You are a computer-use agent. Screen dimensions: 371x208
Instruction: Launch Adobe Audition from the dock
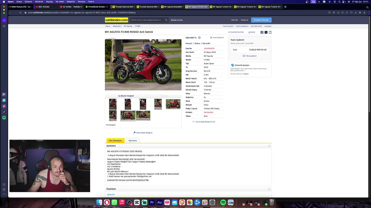(x=159, y=203)
